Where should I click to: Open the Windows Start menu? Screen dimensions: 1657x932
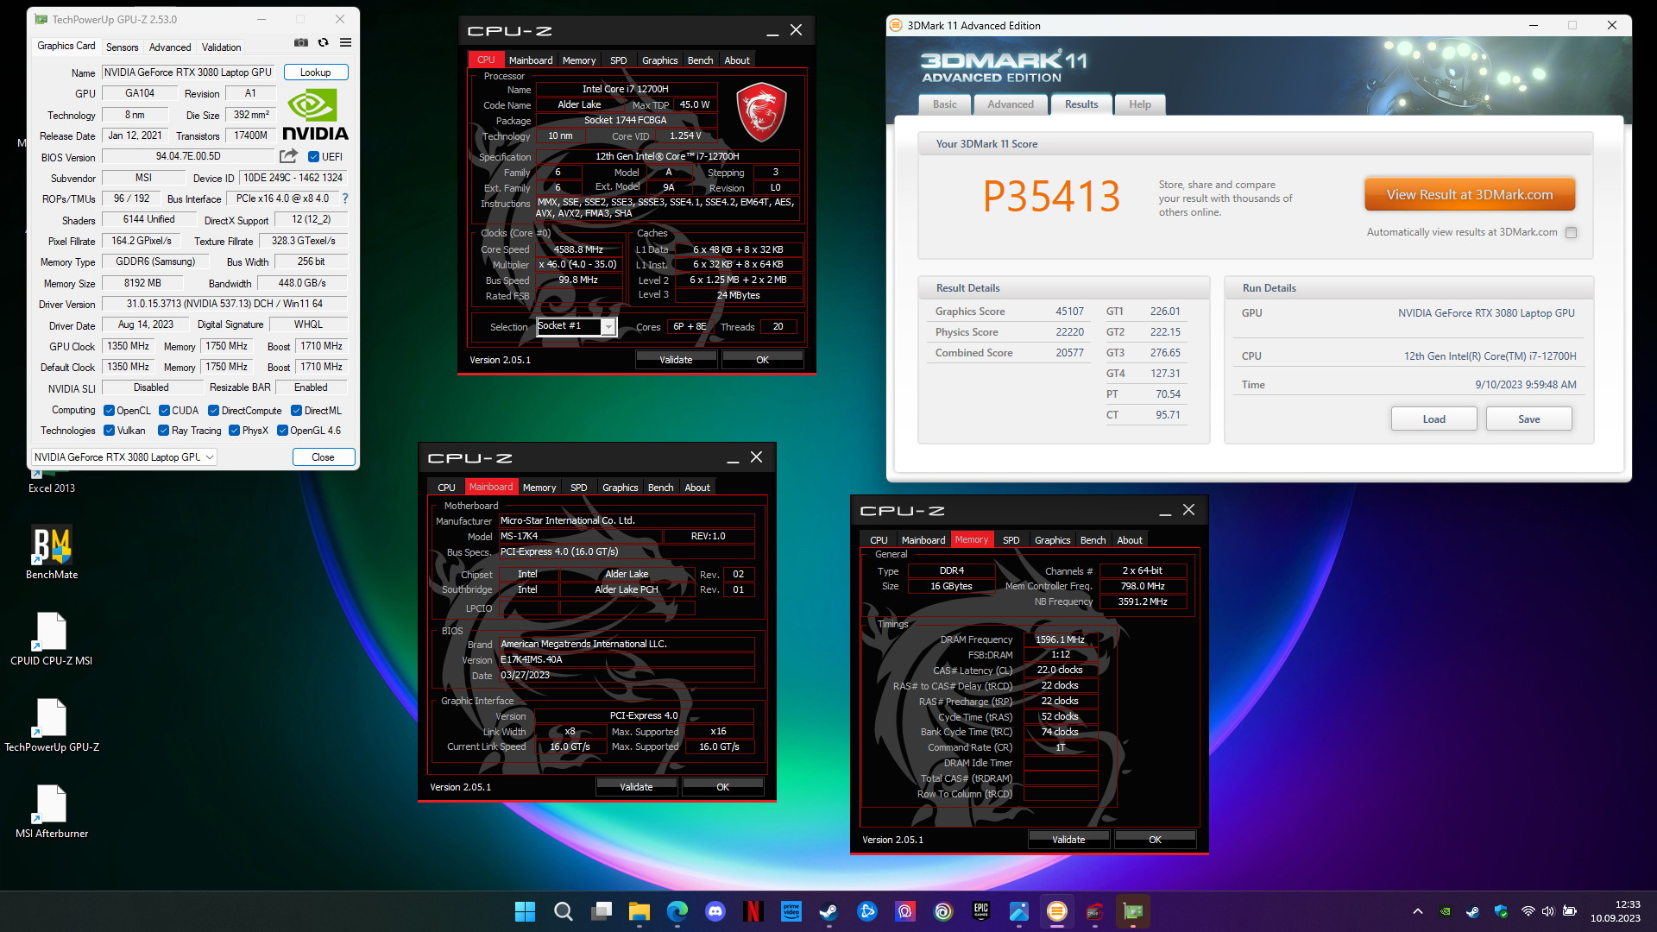tap(525, 911)
